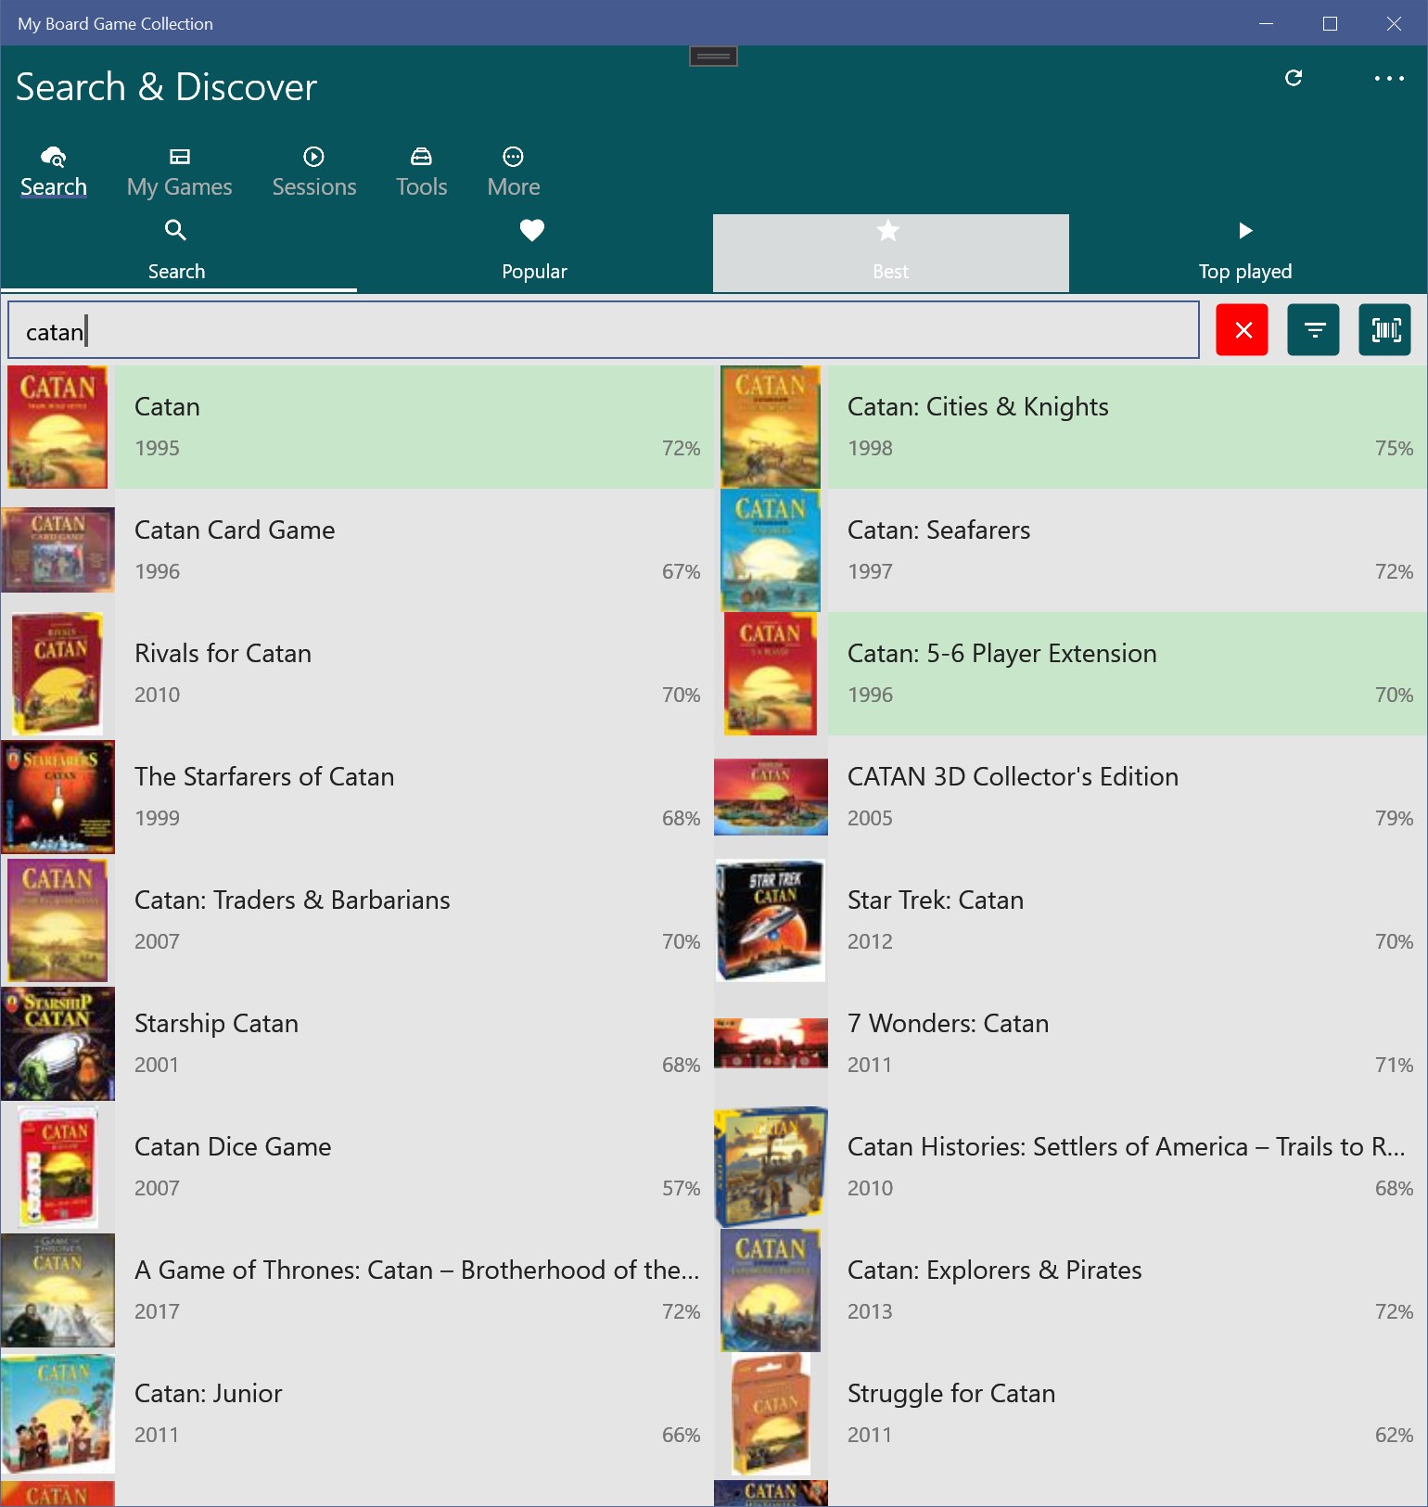Open Catan: 5-6 Player Extension cover

tap(771, 673)
